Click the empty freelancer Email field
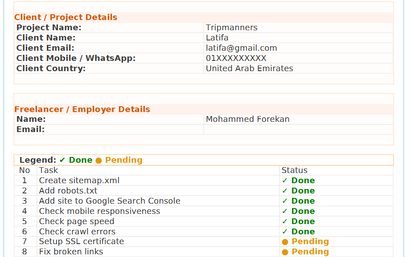The height and width of the screenshot is (257, 410). (298, 129)
